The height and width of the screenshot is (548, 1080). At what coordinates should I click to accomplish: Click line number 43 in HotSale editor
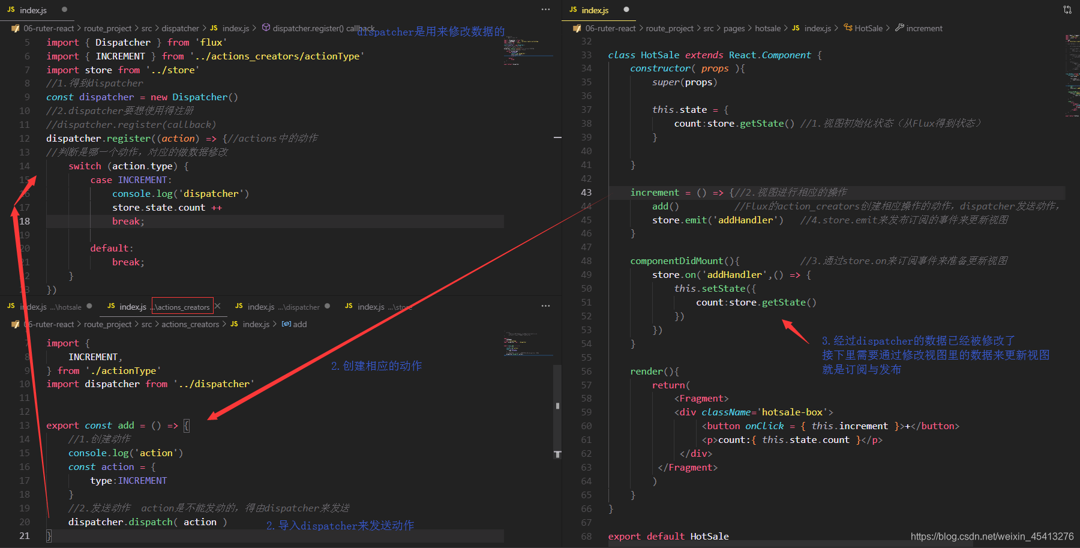click(x=586, y=192)
